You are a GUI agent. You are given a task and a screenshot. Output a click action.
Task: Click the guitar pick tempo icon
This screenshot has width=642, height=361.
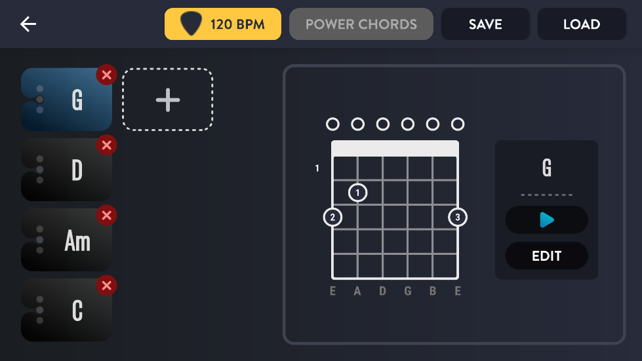[x=191, y=24]
